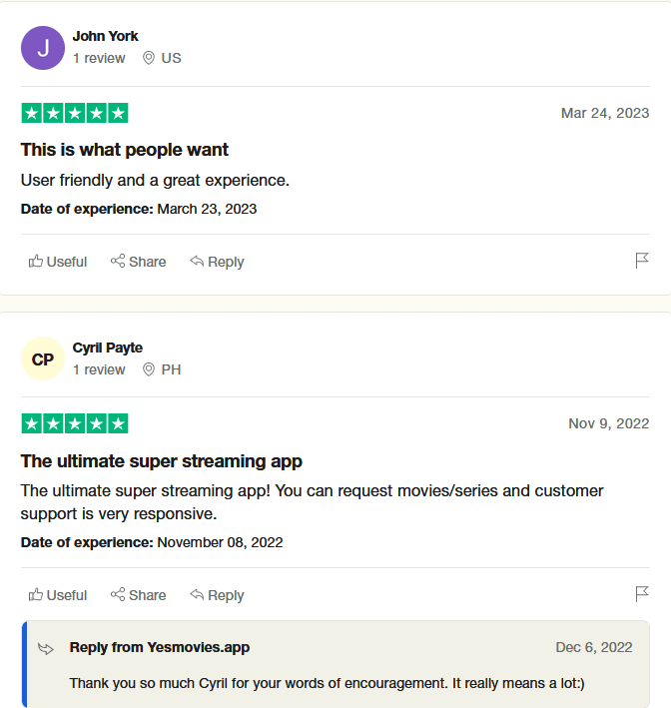Reply to John York's review

point(217,262)
